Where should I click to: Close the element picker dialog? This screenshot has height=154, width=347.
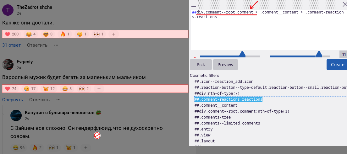(x=344, y=4)
